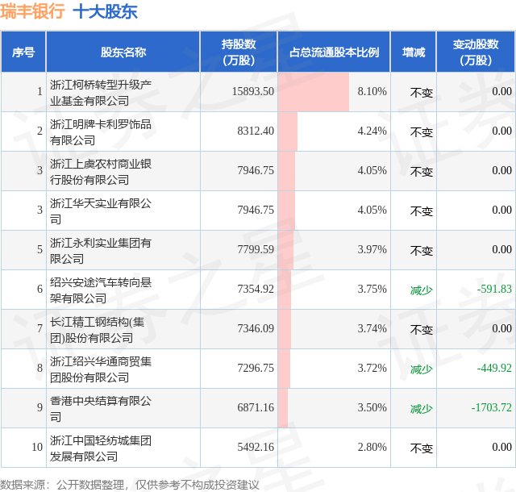Click 减少 in the 浙江绍兴华通商贸 row
516x492 pixels.
(x=421, y=369)
